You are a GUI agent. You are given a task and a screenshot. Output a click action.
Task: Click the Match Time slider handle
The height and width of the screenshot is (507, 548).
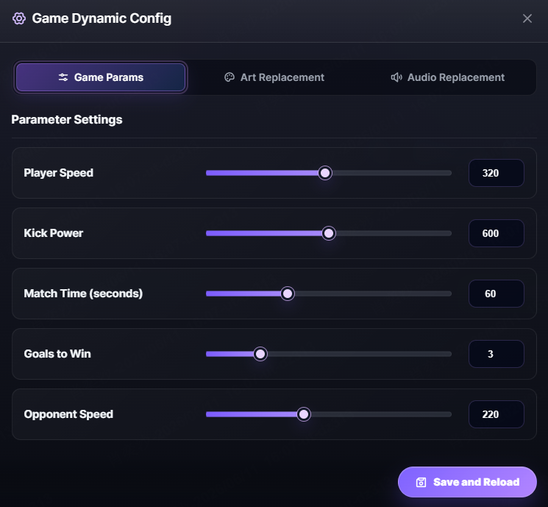point(288,294)
